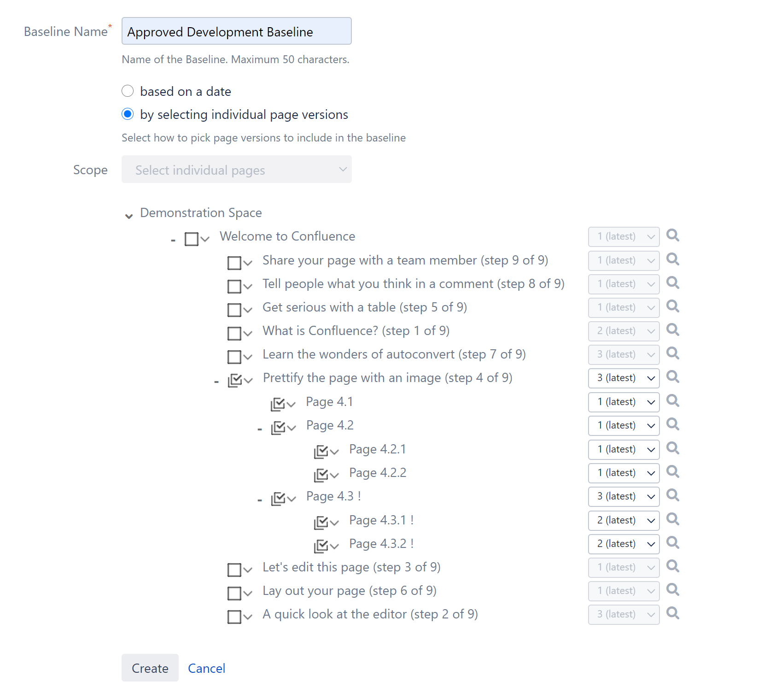
Task: Open version dropdown for What is Confluence
Action: pyautogui.click(x=624, y=331)
